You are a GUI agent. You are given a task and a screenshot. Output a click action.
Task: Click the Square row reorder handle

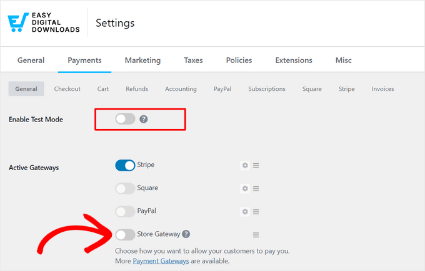[256, 189]
